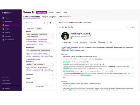Tick the select-all results checkbox

tap(60, 27)
